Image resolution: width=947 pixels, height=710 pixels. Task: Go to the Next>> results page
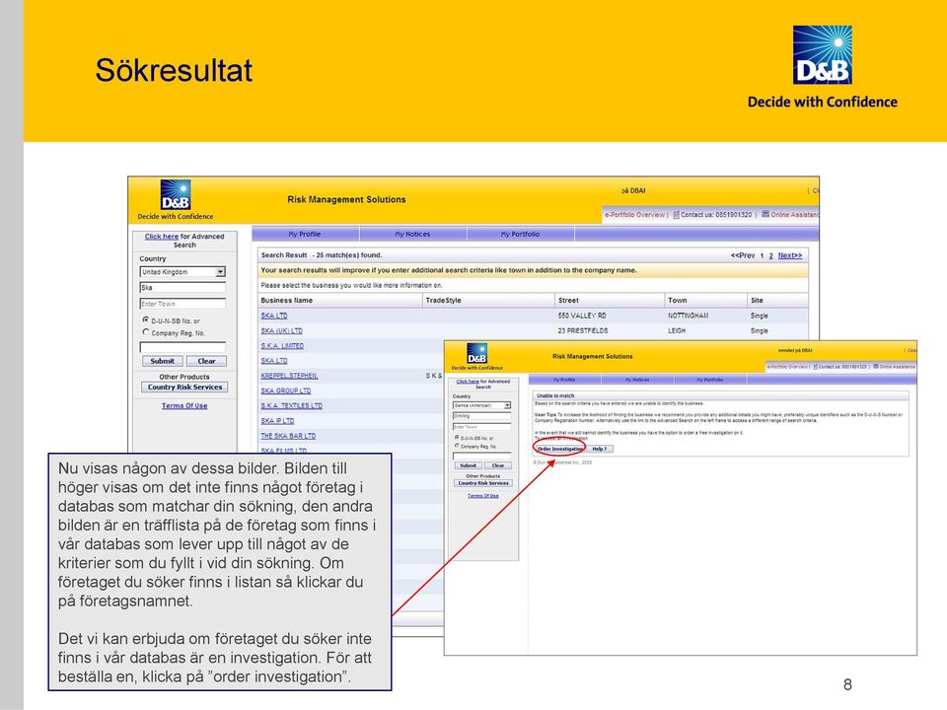tap(790, 255)
